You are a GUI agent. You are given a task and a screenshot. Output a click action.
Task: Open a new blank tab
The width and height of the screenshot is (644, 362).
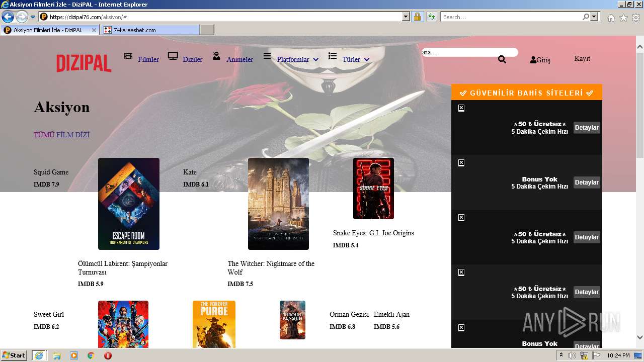pyautogui.click(x=207, y=30)
